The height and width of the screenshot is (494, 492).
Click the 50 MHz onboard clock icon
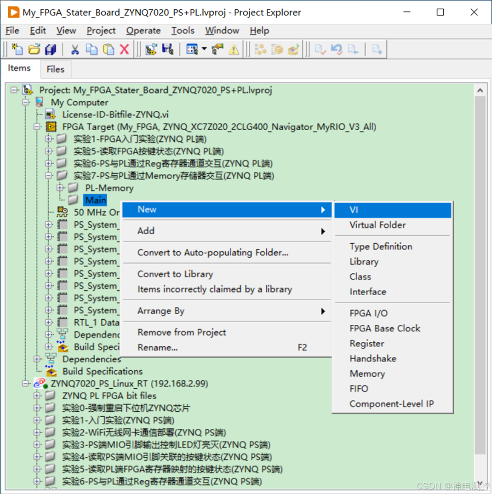pos(63,212)
